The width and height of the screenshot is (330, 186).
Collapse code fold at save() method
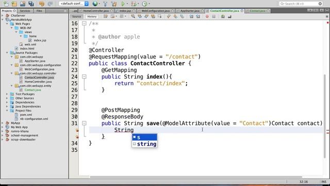point(84,123)
